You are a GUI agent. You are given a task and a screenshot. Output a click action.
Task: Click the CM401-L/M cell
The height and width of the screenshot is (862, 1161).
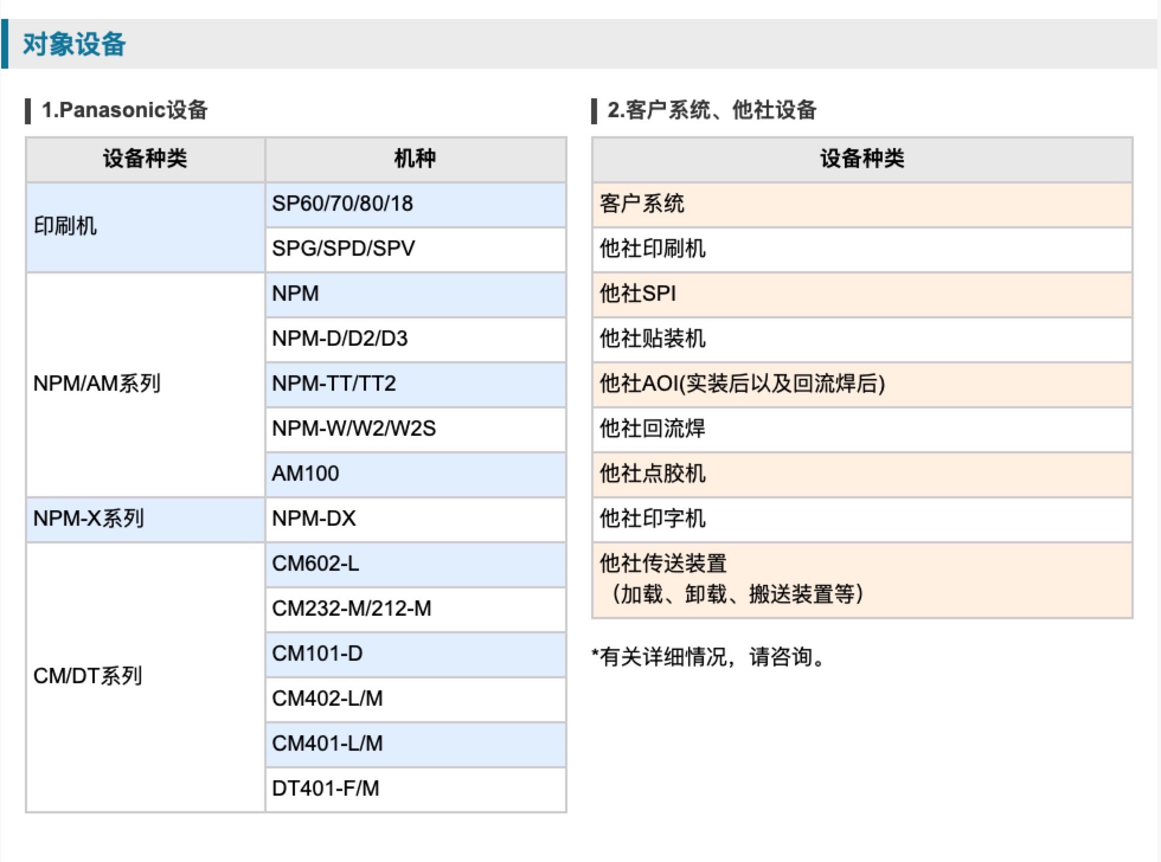pos(415,744)
